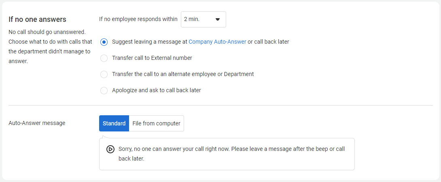Switch to the Standard message tab

tap(114, 123)
